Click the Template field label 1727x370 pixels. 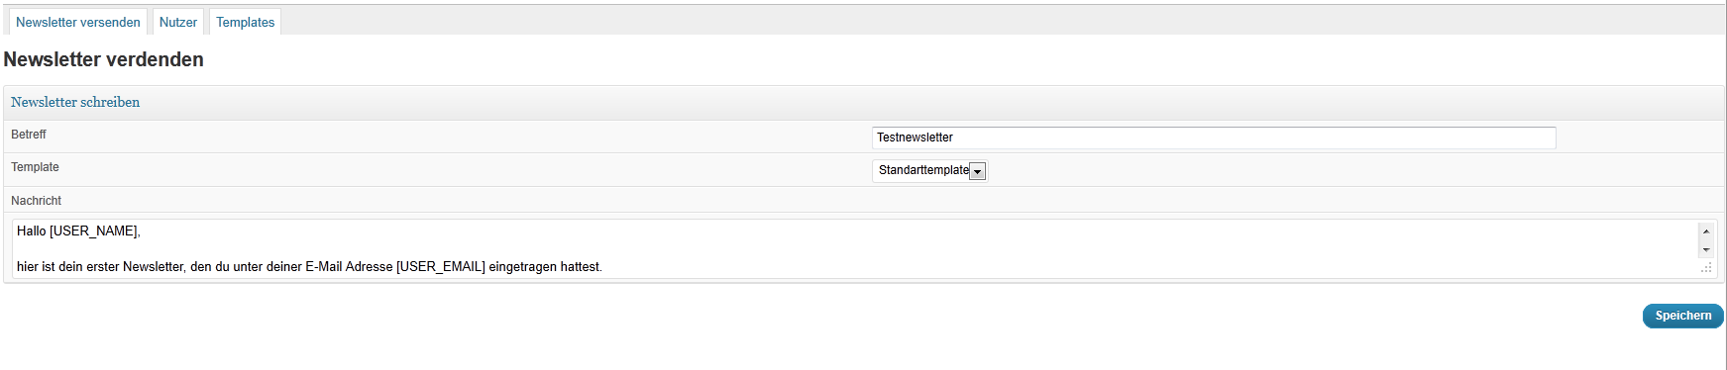pos(35,167)
